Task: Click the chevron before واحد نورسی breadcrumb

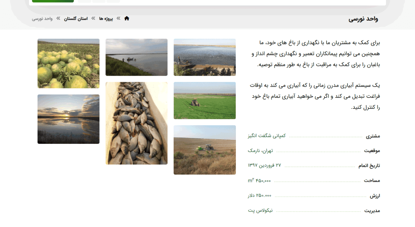Action: [57, 18]
